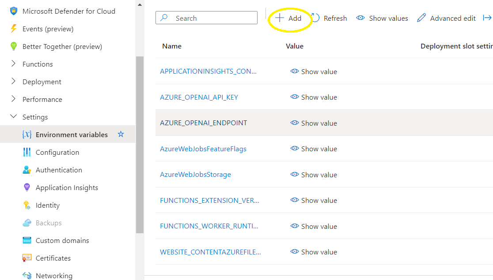Image resolution: width=493 pixels, height=280 pixels.
Task: Toggle Show values for all settings
Action: [382, 18]
